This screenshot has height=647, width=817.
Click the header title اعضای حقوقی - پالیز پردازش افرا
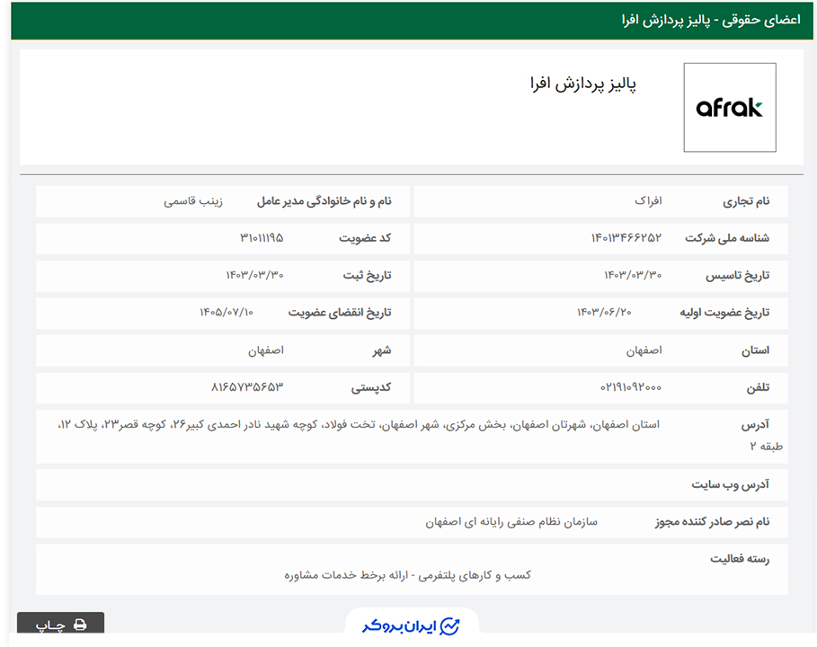(x=711, y=21)
